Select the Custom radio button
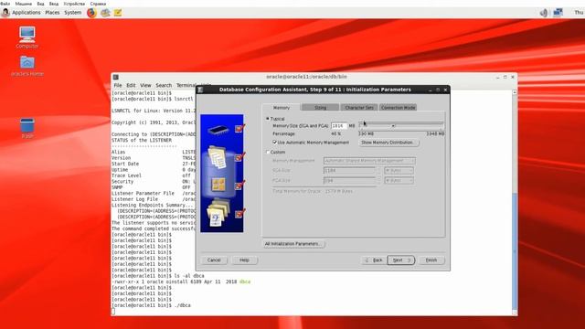 pyautogui.click(x=268, y=153)
